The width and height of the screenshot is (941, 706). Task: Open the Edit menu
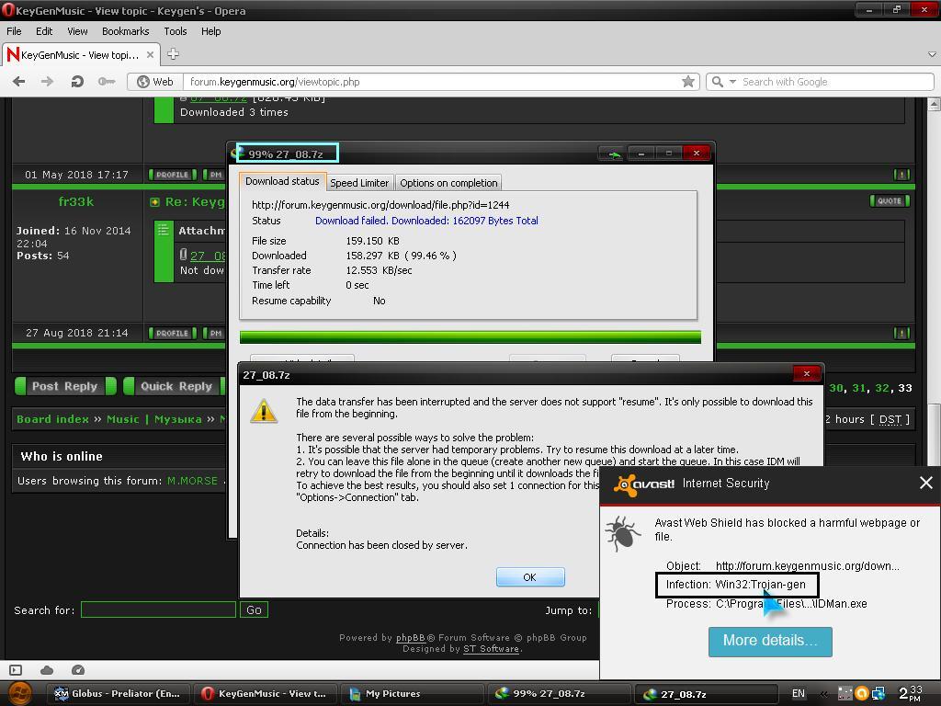[44, 31]
